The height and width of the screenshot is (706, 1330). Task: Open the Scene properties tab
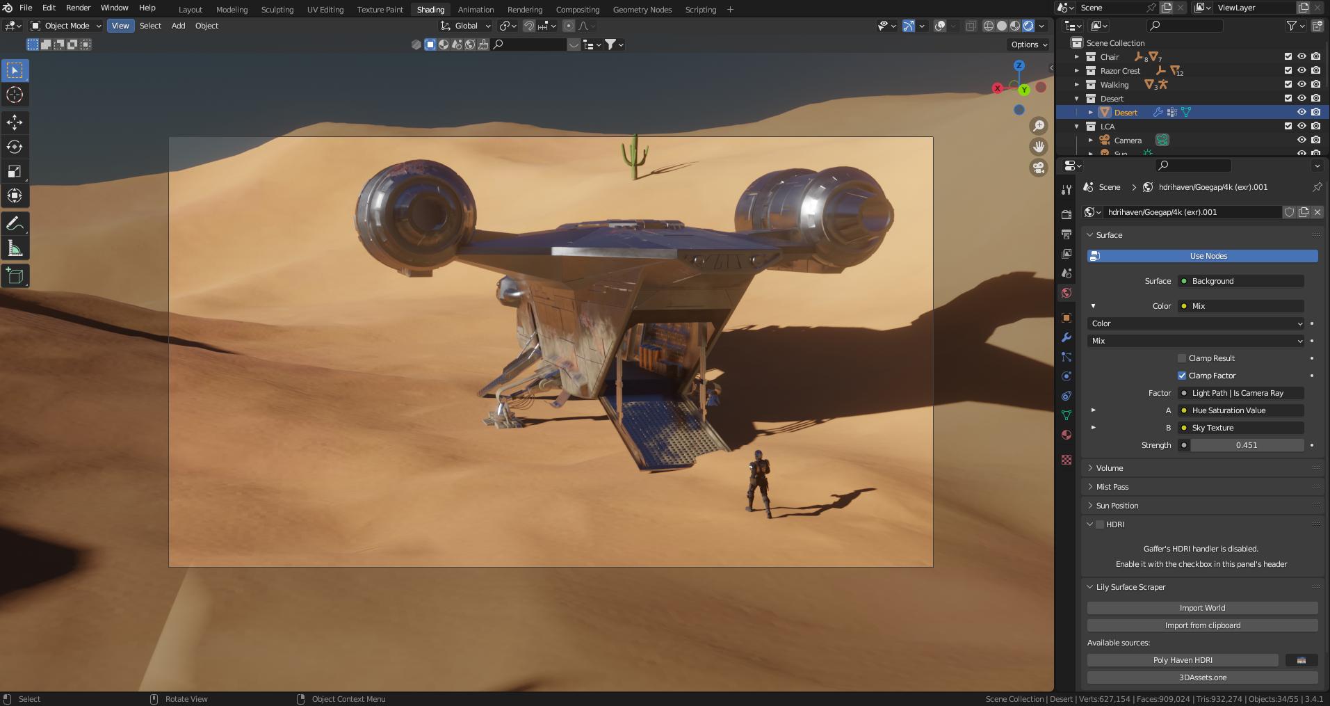1067,273
